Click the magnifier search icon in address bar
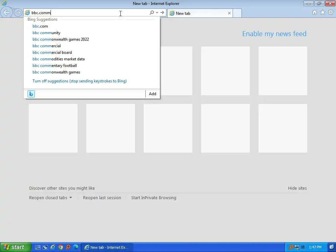 pos(152,13)
